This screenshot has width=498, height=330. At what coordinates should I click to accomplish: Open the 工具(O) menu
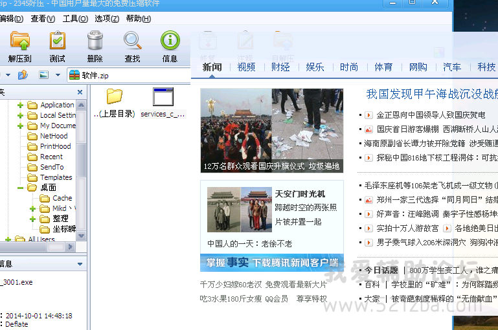[x=75, y=19]
